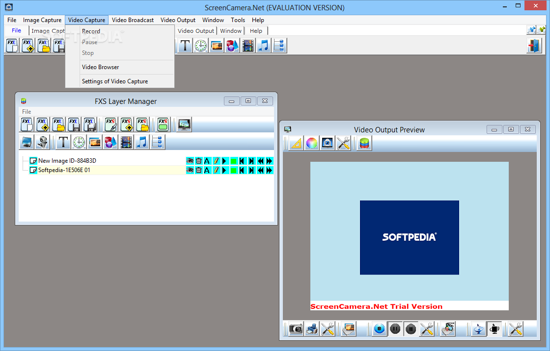Viewport: 550px width, 351px height.
Task: Click FXL add-layer icon with plus in Layer Manager
Action: click(43, 125)
